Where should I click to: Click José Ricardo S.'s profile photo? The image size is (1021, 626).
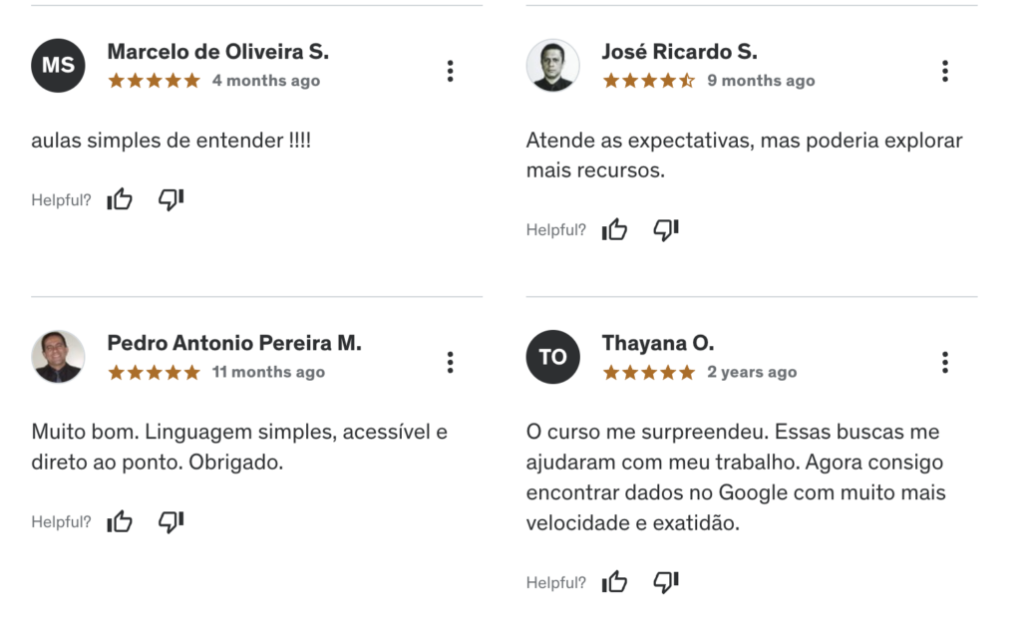coord(552,65)
